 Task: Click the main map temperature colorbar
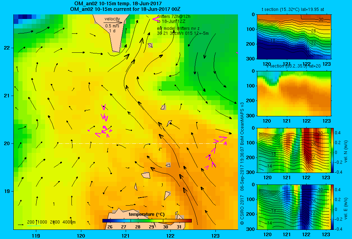pos(147,221)
